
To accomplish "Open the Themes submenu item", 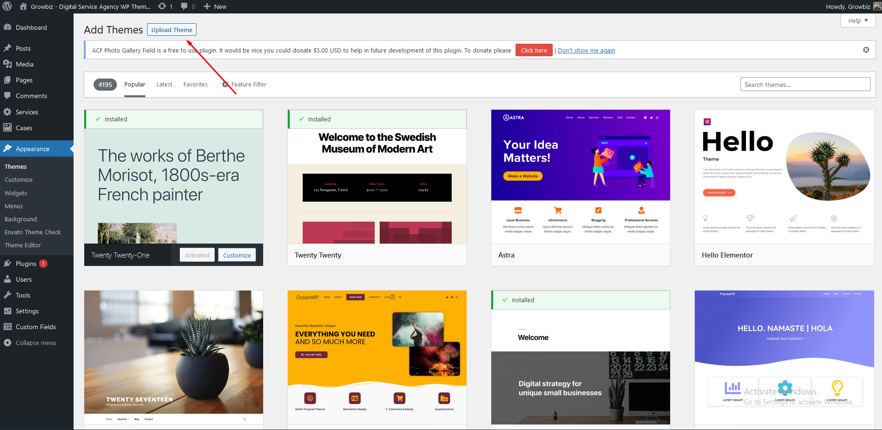I will click(x=16, y=166).
